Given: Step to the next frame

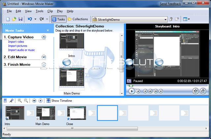Looking at the screenshot, I should point(156,91).
